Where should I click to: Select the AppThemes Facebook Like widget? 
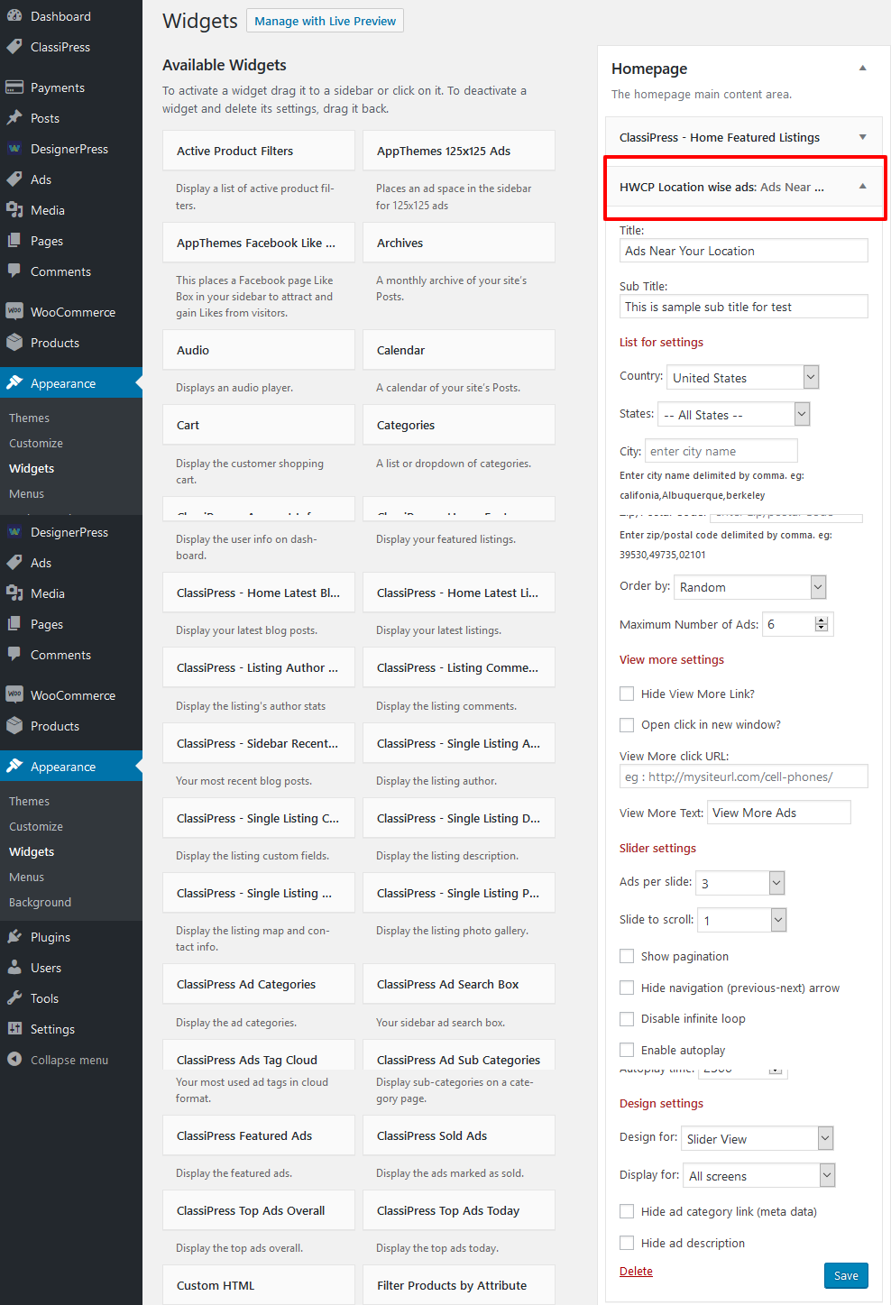[x=259, y=243]
